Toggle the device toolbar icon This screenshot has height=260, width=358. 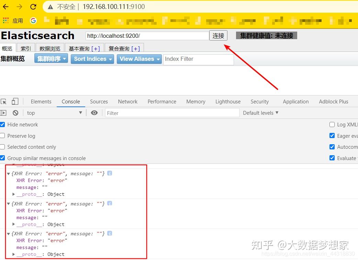point(14,101)
